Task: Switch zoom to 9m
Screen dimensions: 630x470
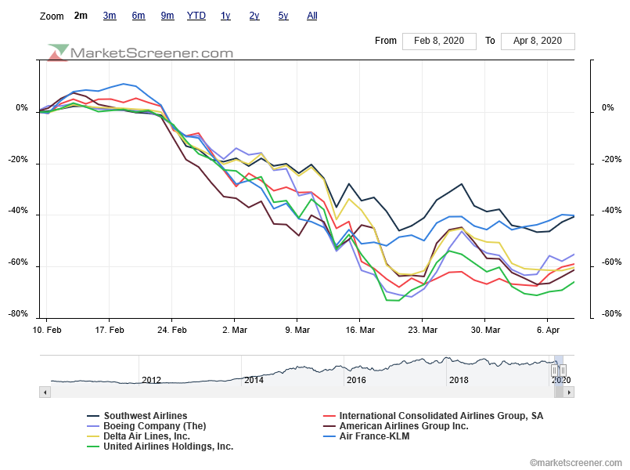Action: 167,16
